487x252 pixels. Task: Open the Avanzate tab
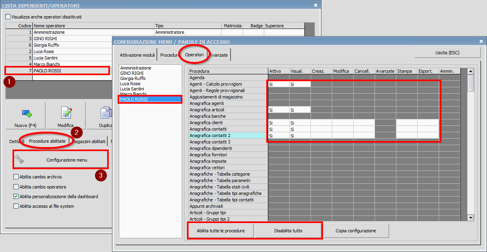[x=219, y=55]
